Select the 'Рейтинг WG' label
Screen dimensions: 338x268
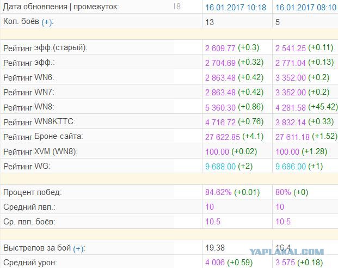point(27,166)
